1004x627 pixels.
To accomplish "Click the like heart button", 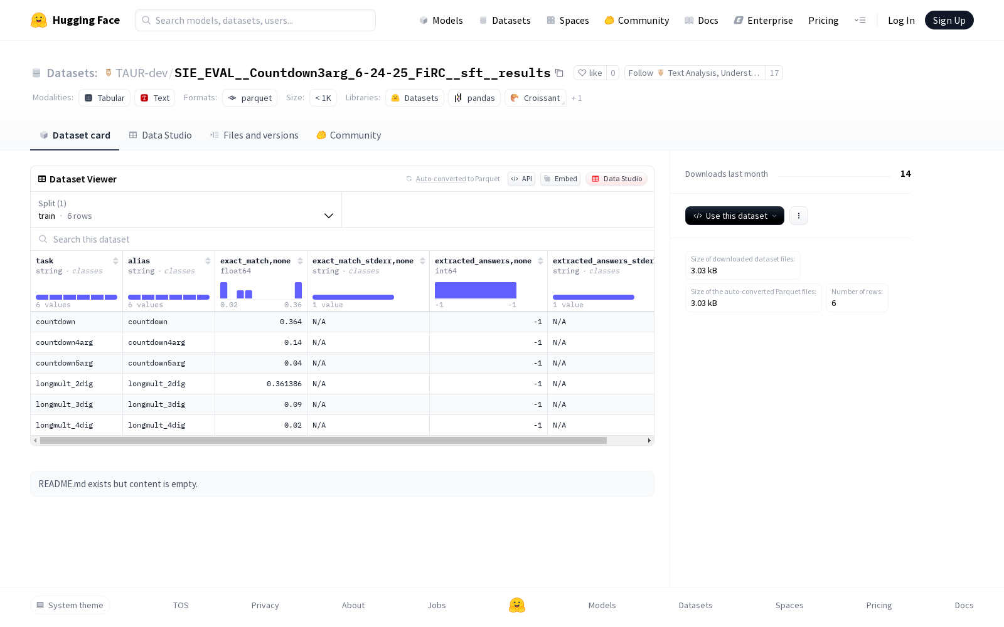I will point(590,73).
